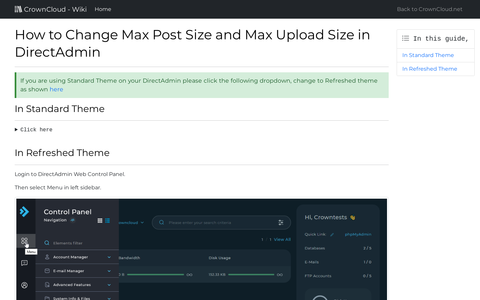Viewport: 480px width, 300px height.
Task: Click the CrownCloud Wiki logo
Action: pyautogui.click(x=50, y=9)
